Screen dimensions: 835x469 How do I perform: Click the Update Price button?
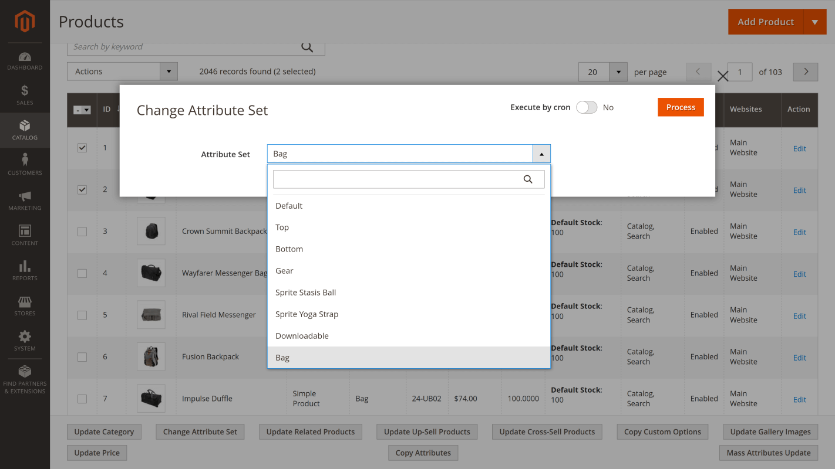click(x=97, y=453)
